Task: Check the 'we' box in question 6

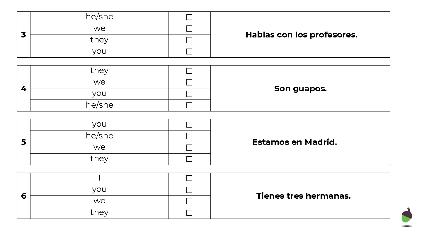Action: 189,201
